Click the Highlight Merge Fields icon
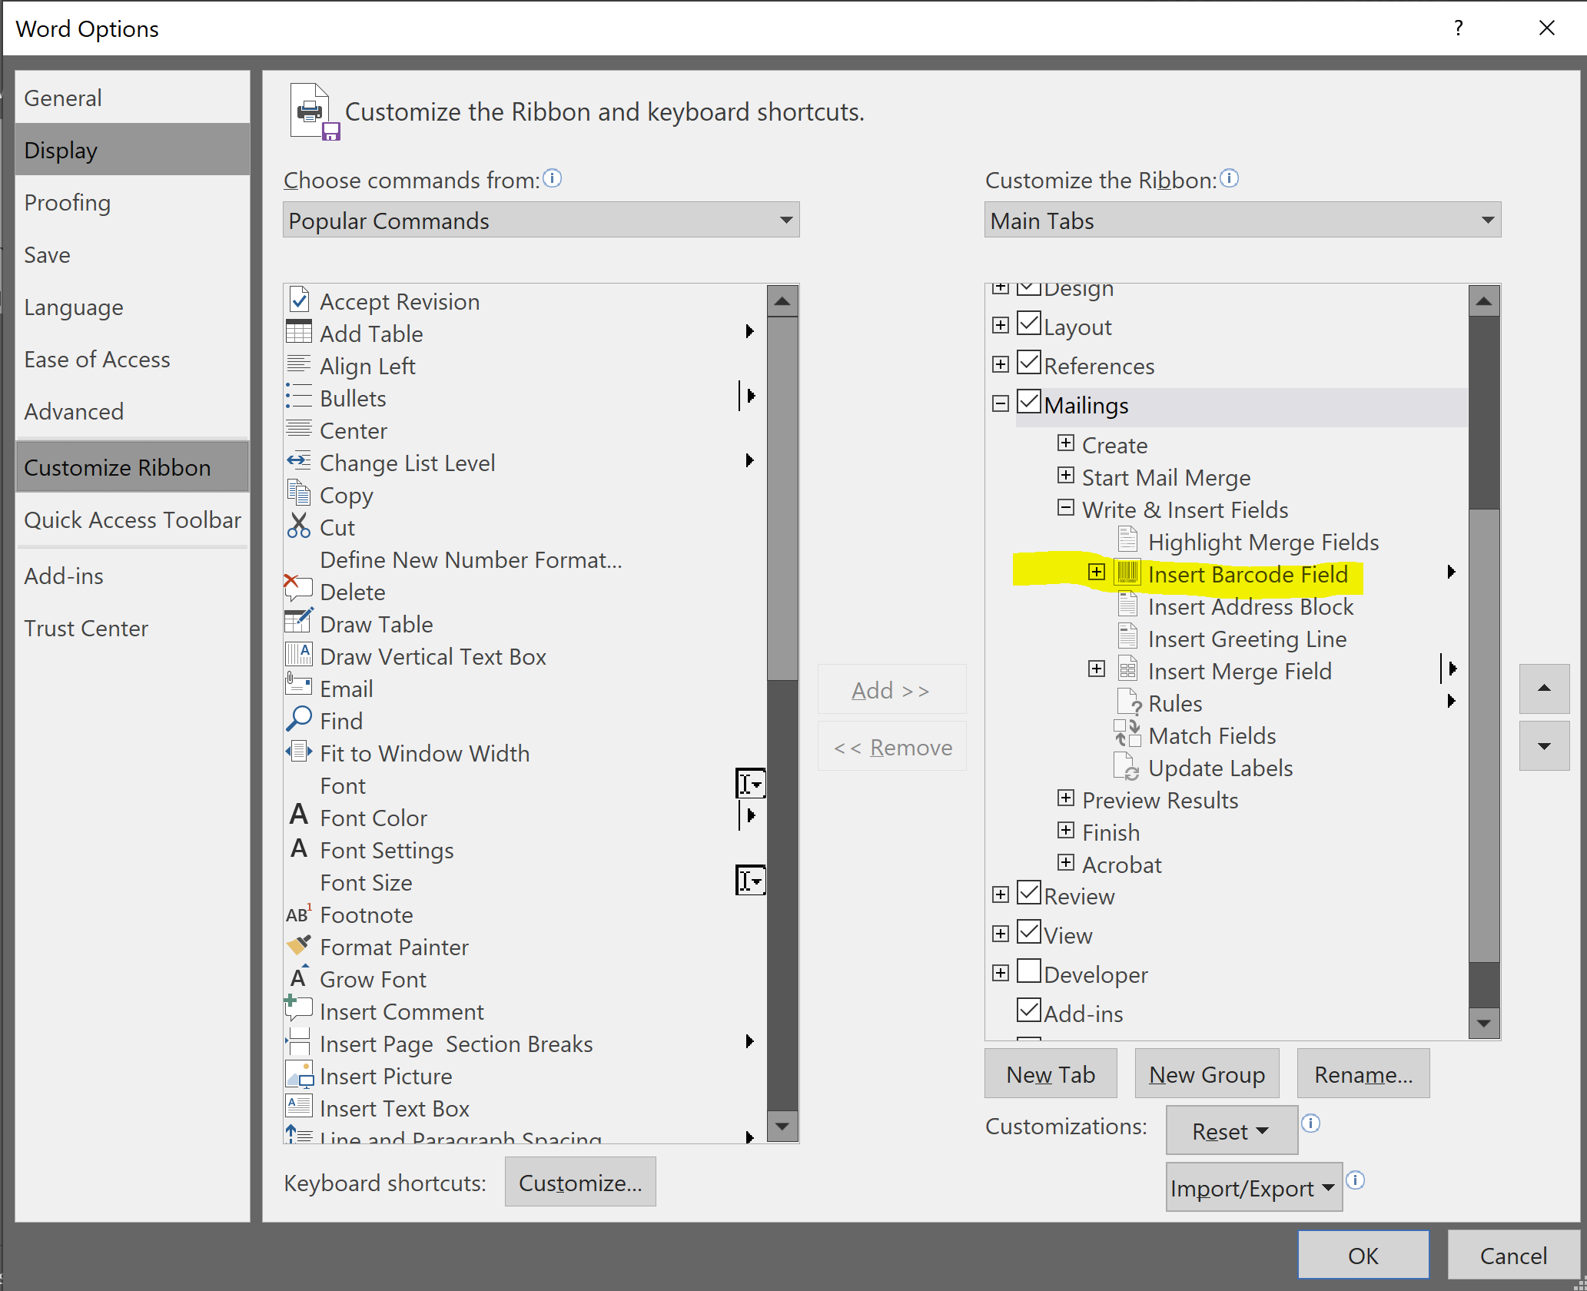This screenshot has height=1291, width=1587. coord(1127,540)
